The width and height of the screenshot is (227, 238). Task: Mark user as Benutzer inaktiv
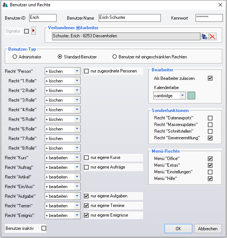44,228
